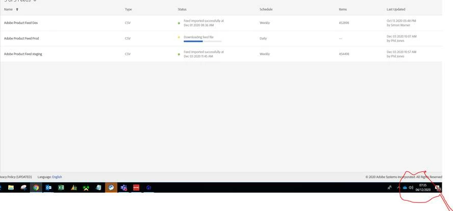453x211 pixels.
Task: Open Microsoft Teams in the taskbar
Action: (x=124, y=188)
